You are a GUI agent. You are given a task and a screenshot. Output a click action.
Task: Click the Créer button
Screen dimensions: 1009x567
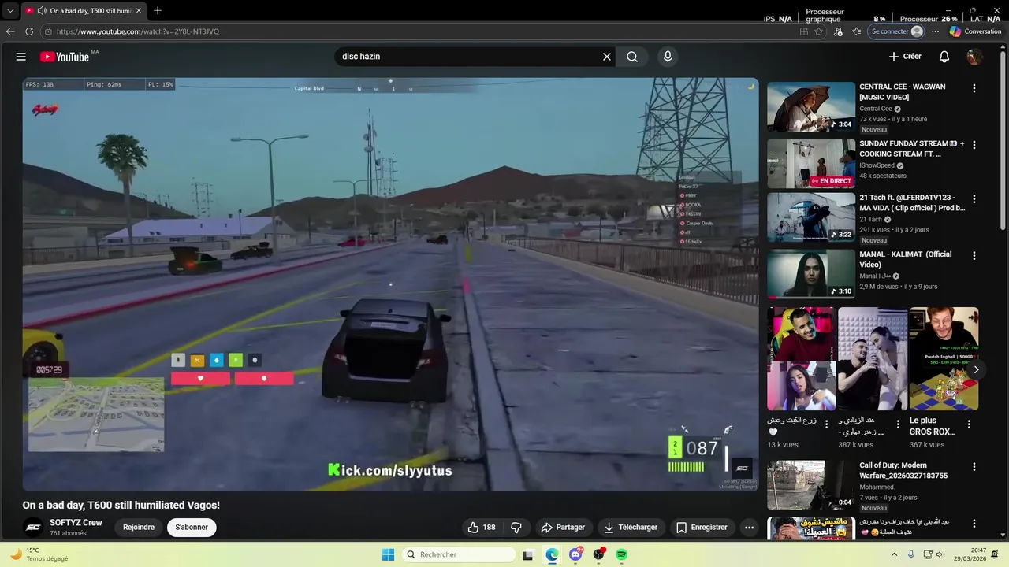click(905, 57)
